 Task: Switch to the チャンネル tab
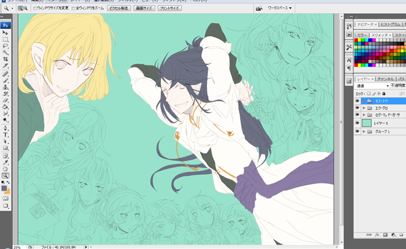pos(385,79)
